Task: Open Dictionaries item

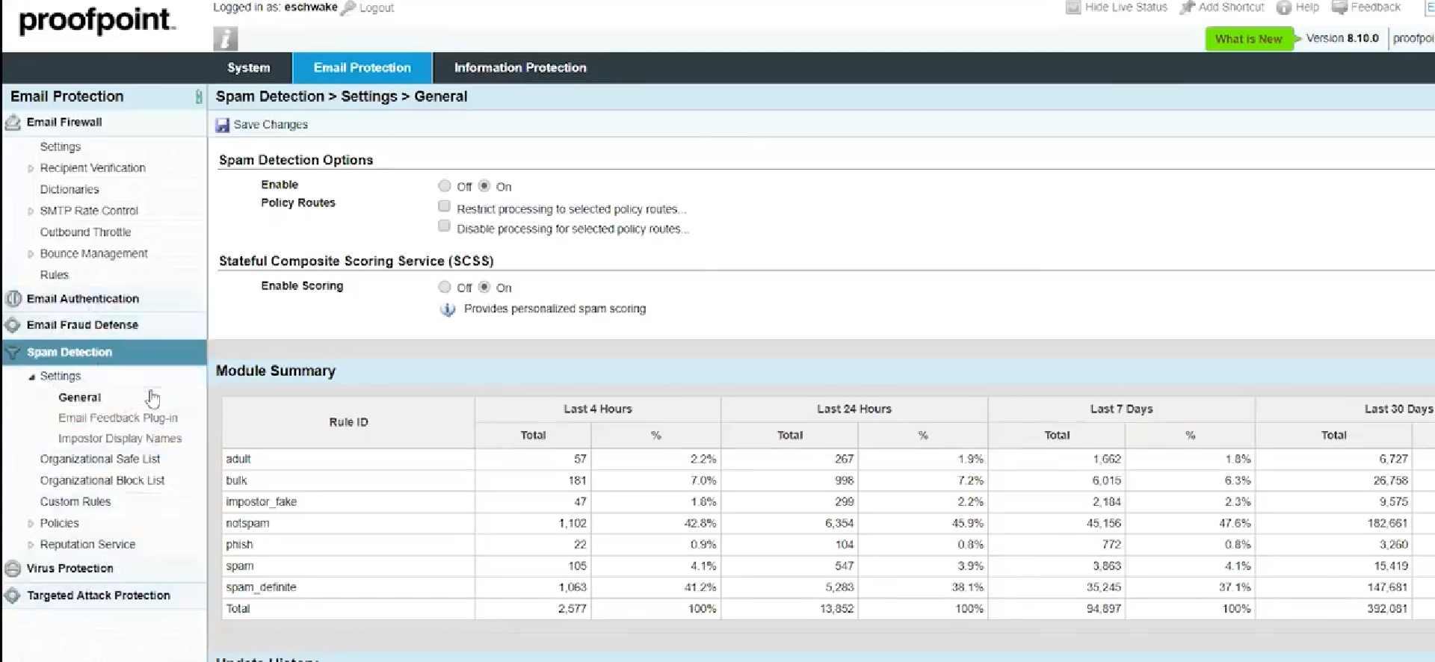Action: coord(70,190)
